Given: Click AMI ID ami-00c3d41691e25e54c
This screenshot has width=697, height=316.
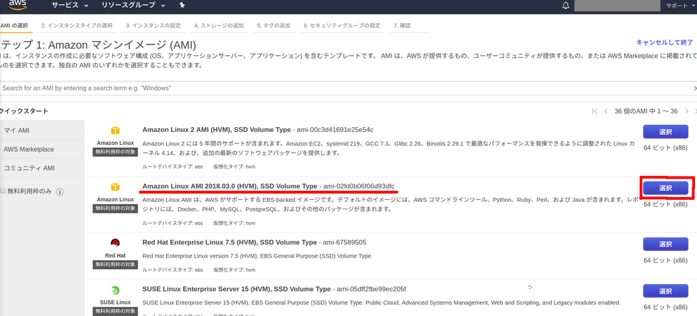Looking at the screenshot, I should tap(335, 130).
